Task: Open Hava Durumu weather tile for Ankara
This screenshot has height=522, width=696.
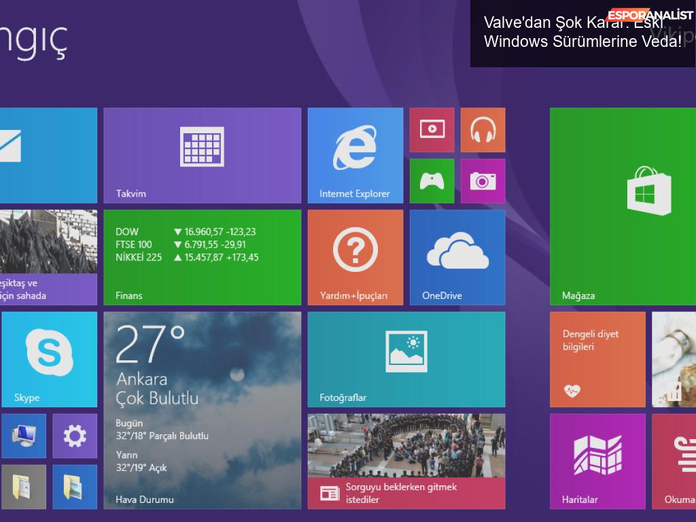Action: point(202,410)
